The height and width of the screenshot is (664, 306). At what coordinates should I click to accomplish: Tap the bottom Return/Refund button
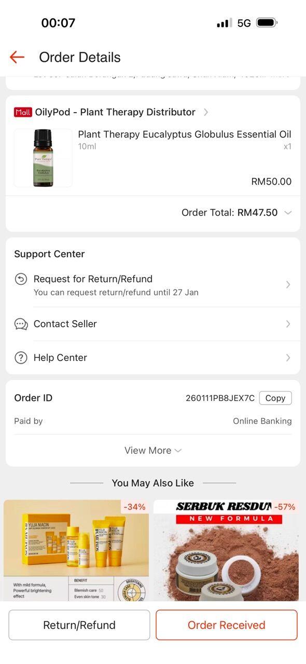[x=79, y=625]
